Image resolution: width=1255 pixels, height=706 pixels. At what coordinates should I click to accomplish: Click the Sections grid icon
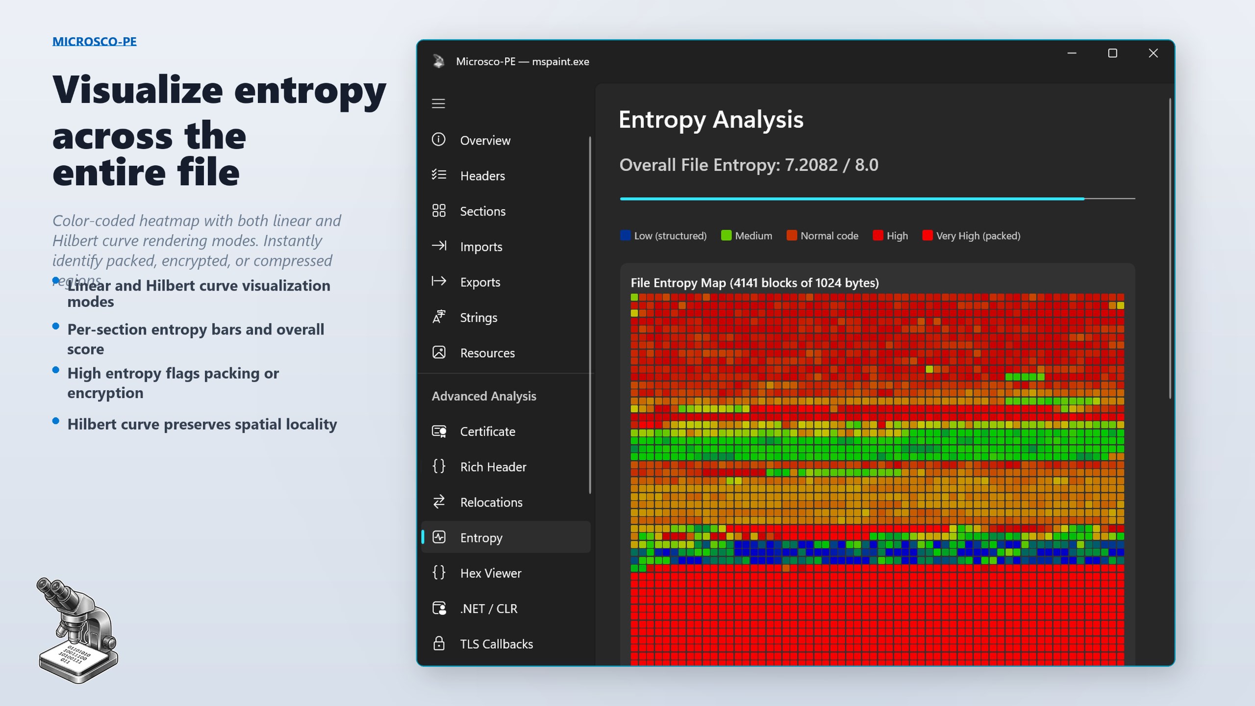click(x=438, y=211)
